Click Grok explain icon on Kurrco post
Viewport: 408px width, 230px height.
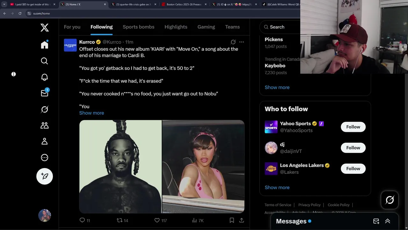[x=233, y=42]
